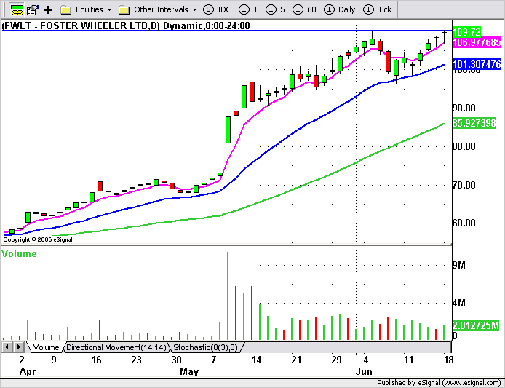Click the plus crosshair icon

(48, 10)
